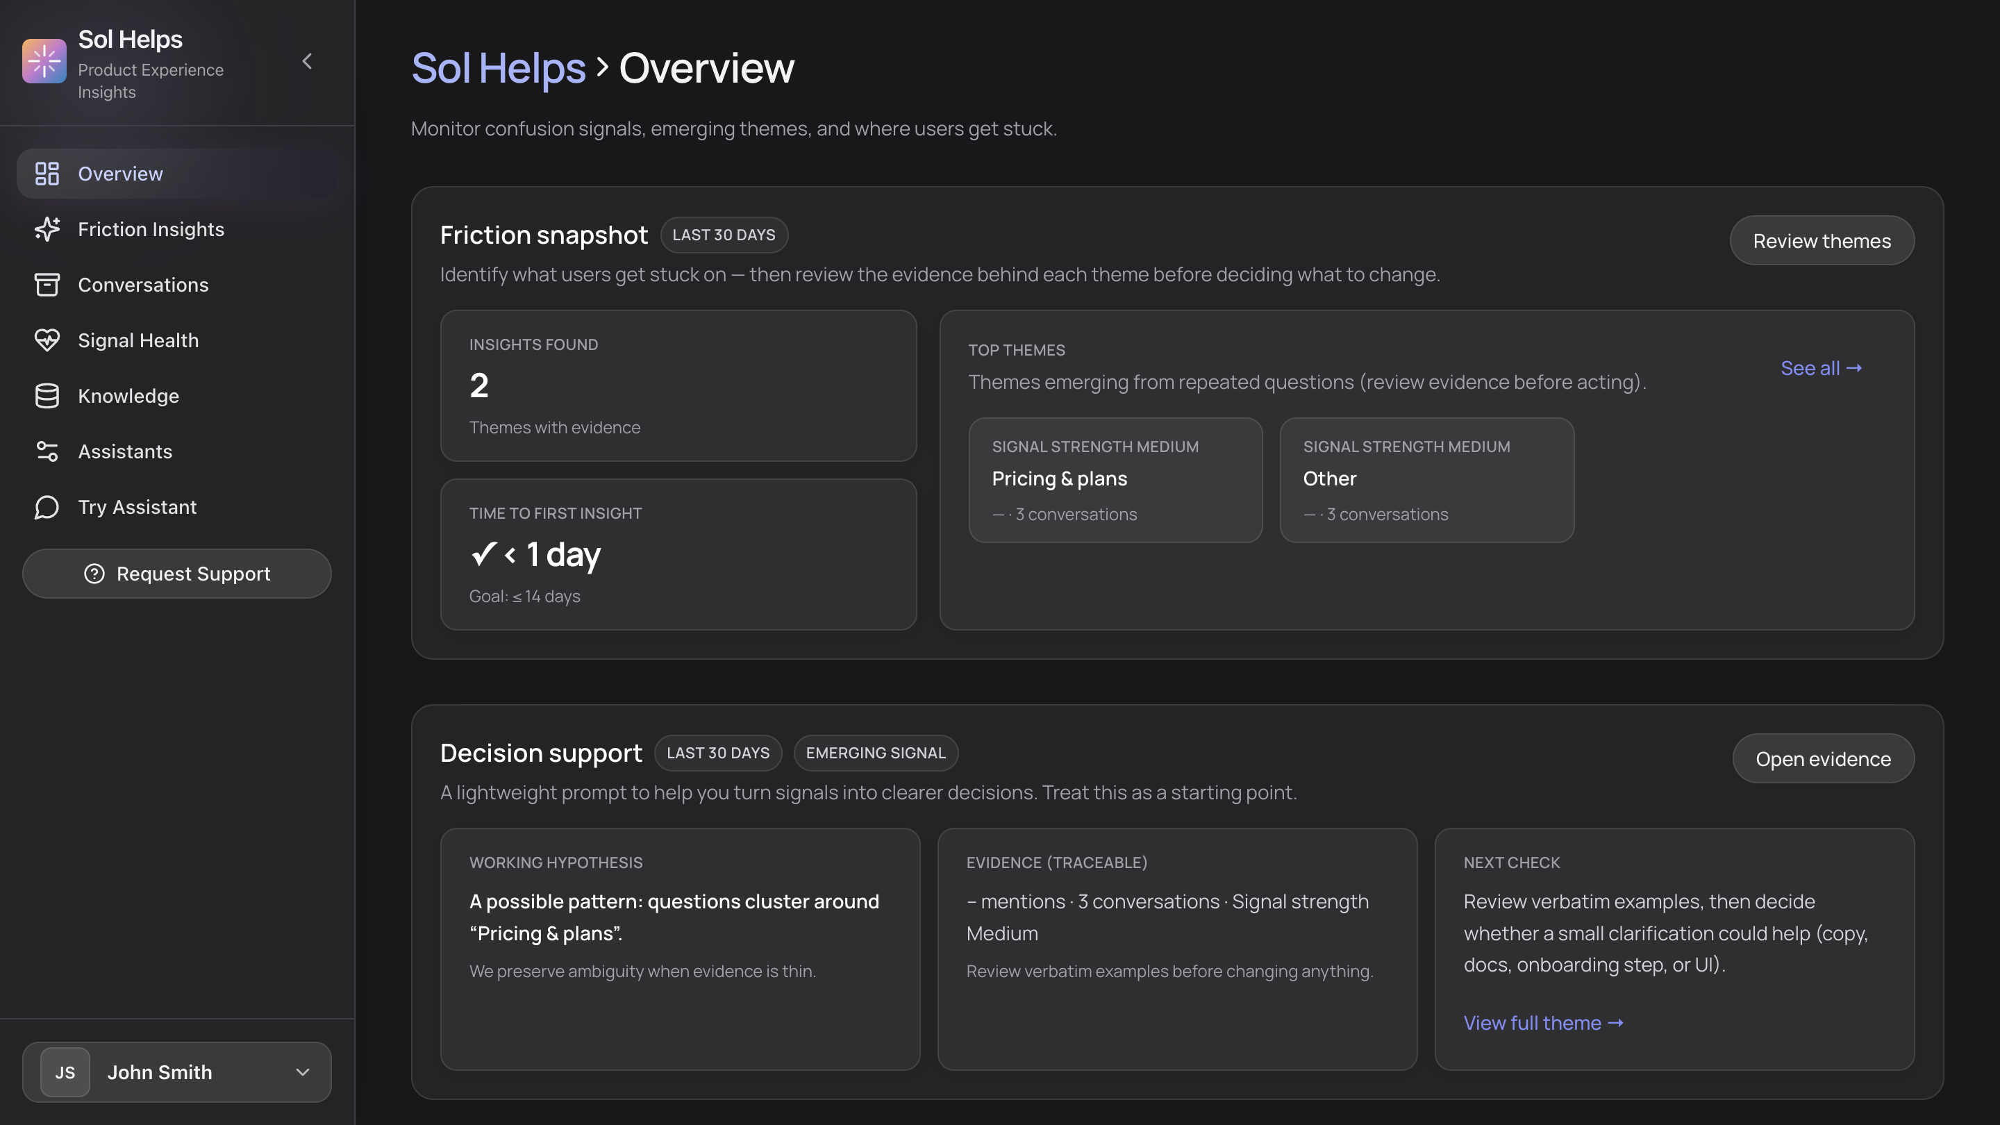
Task: Collapse the sidebar with the chevron
Action: point(308,61)
